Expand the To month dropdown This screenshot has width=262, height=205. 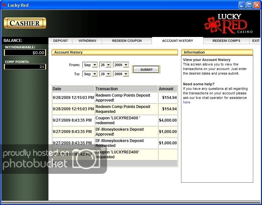click(95, 74)
